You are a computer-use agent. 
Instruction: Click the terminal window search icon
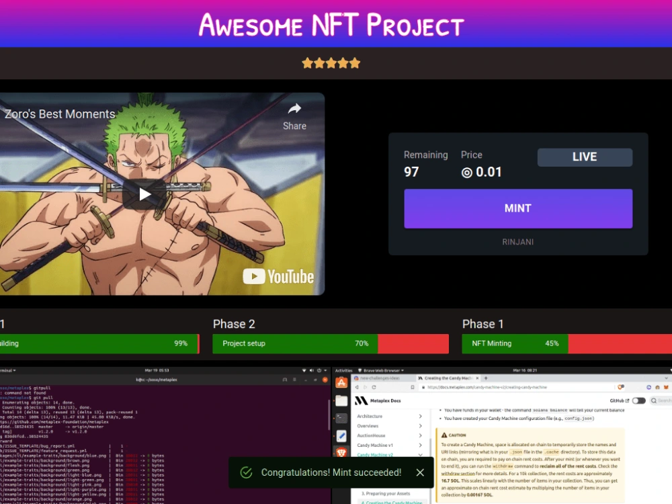coord(284,380)
